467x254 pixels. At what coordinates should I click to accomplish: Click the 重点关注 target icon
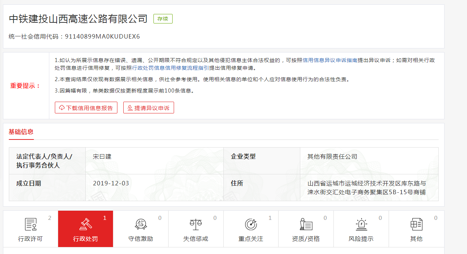(251, 224)
